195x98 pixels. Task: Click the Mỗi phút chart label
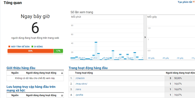click(76, 17)
